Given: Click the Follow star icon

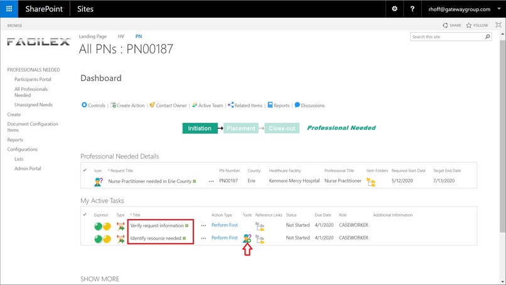Looking at the screenshot, I should pyautogui.click(x=468, y=25).
